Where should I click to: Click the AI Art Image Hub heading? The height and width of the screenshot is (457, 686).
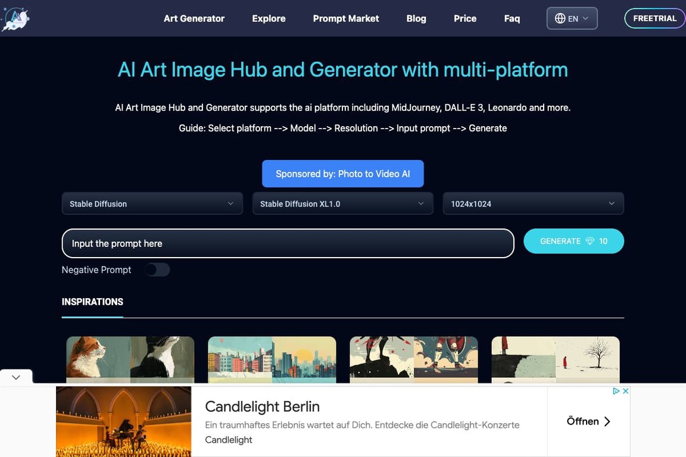coord(342,70)
